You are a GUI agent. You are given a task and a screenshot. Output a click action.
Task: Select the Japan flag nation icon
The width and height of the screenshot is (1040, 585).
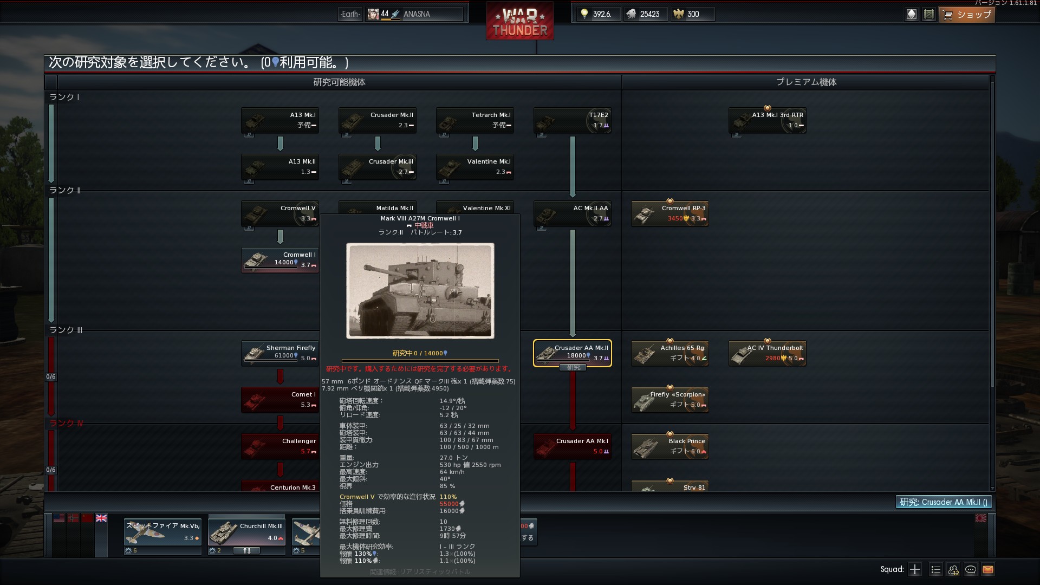pyautogui.click(x=981, y=518)
